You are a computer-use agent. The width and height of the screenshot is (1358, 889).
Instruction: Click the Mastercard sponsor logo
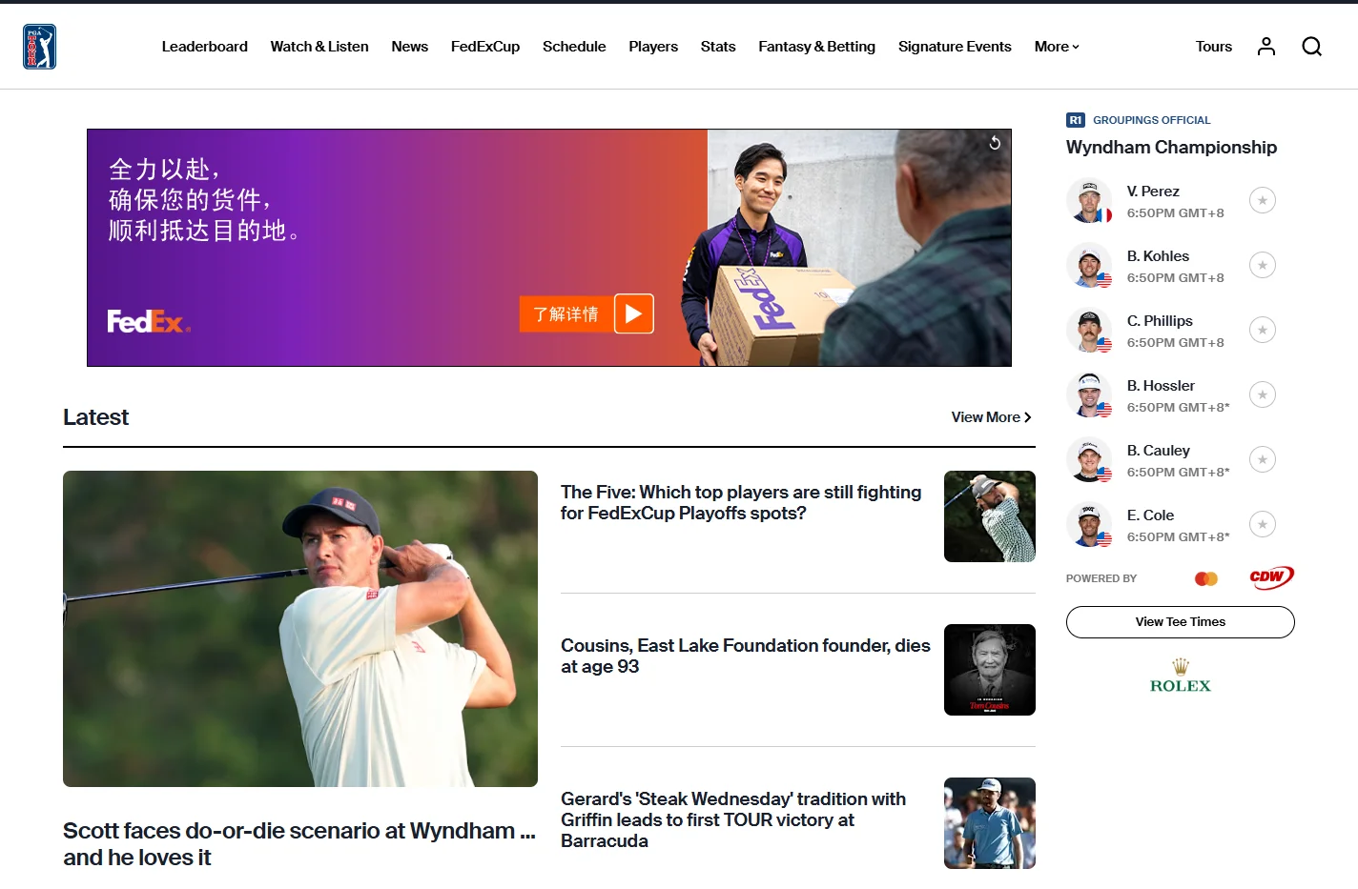point(1206,578)
